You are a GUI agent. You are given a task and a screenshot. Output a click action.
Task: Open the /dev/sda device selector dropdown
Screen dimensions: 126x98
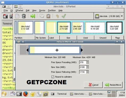tap(109, 16)
